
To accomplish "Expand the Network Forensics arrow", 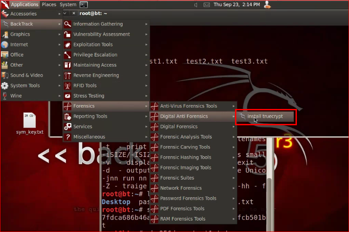I will [234, 188].
